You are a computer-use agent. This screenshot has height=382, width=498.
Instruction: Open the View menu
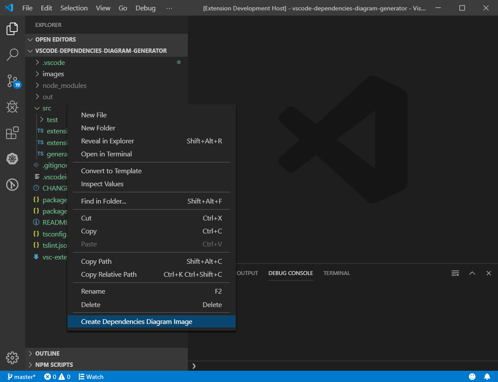(103, 8)
